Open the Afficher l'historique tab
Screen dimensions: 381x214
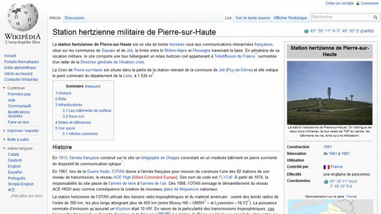click(x=290, y=18)
